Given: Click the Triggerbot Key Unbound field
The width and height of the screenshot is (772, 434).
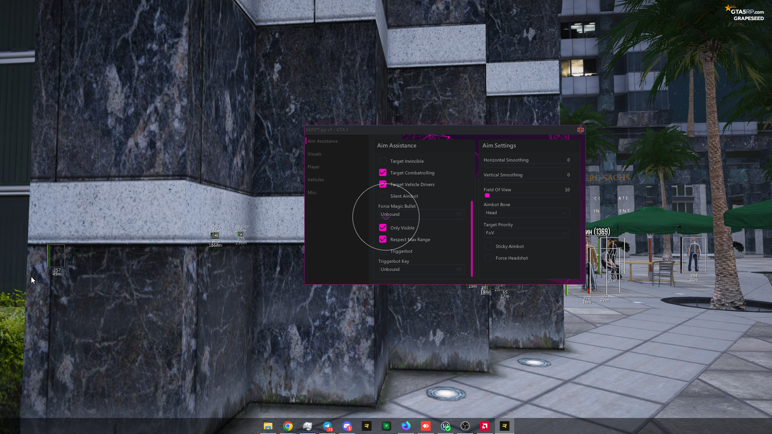Looking at the screenshot, I should click(x=421, y=270).
